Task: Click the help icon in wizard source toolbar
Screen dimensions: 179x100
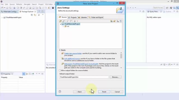Action: 121,21
